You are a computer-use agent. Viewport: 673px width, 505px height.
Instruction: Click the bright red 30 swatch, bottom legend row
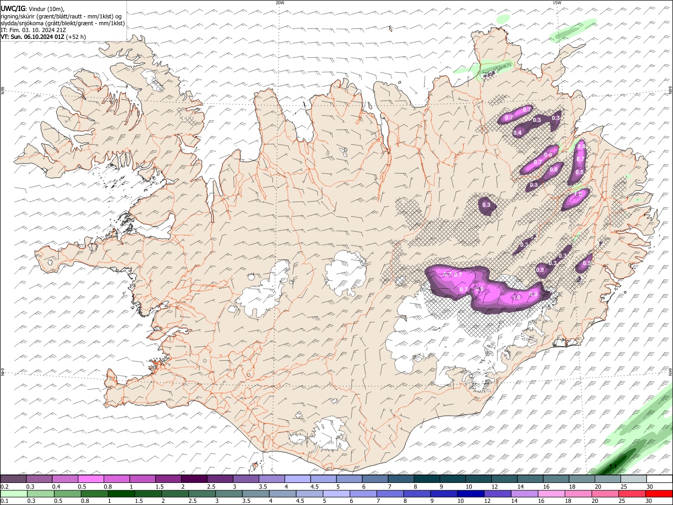659,493
